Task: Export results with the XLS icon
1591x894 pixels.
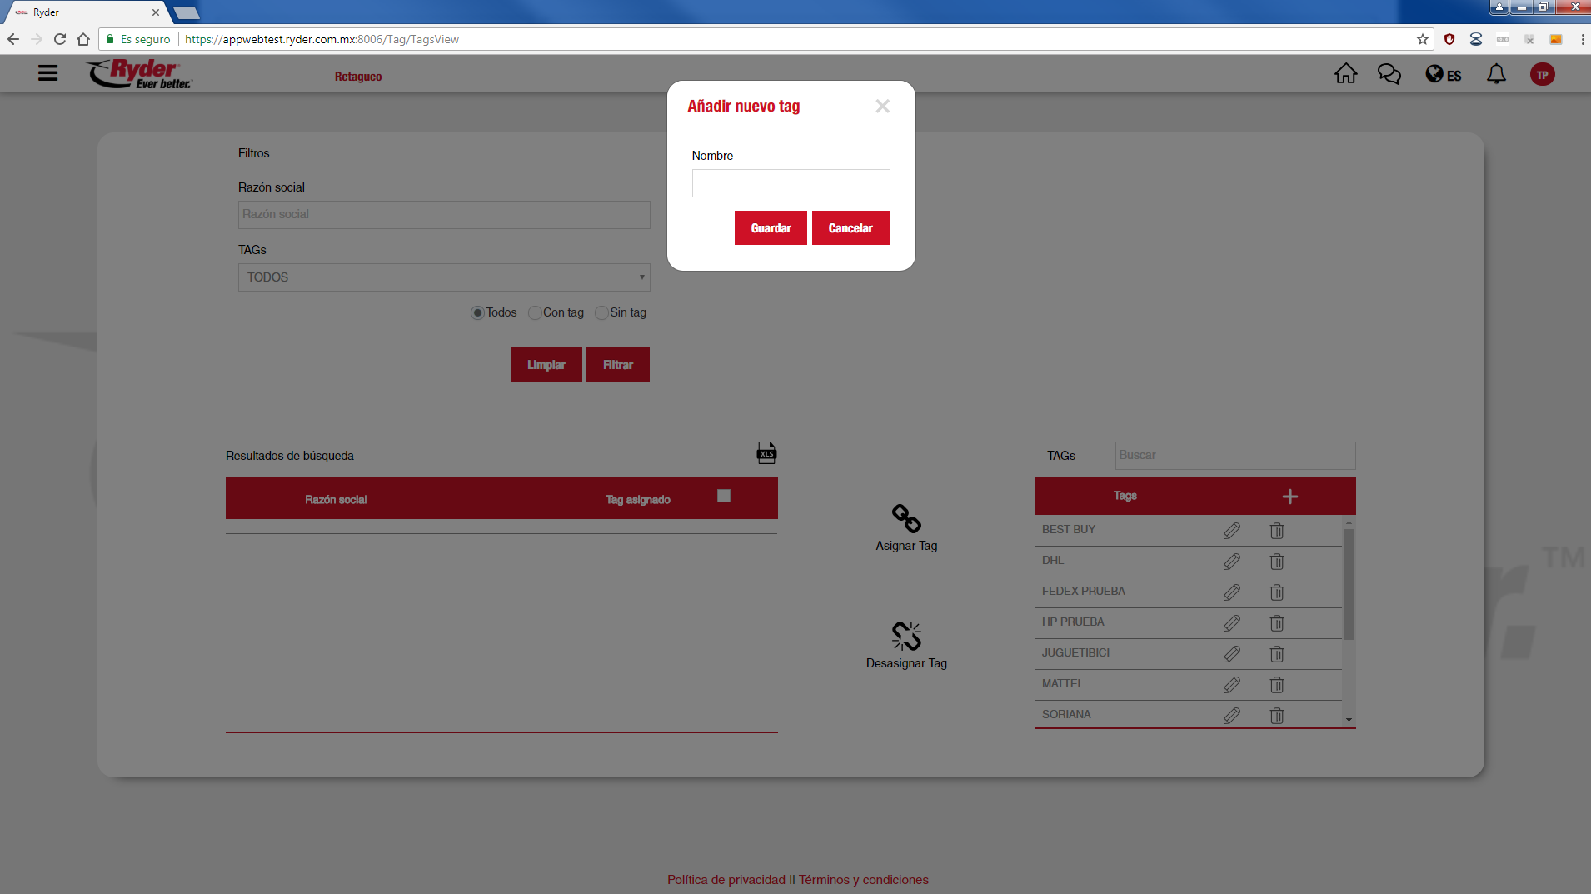Action: click(x=766, y=452)
